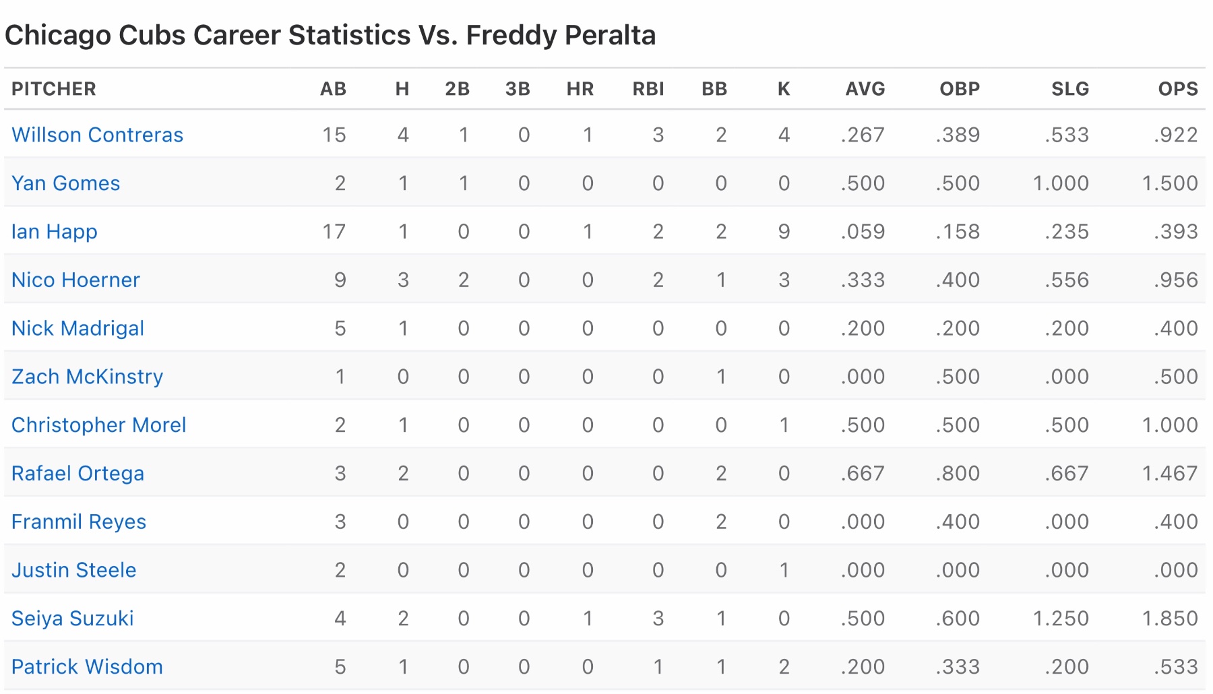Open Seiya Suzuki's player link
The width and height of the screenshot is (1213, 694).
coord(72,619)
